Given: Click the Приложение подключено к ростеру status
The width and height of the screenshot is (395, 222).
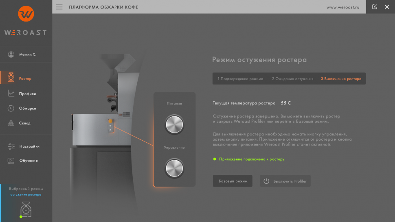Looking at the screenshot, I should 252,159.
